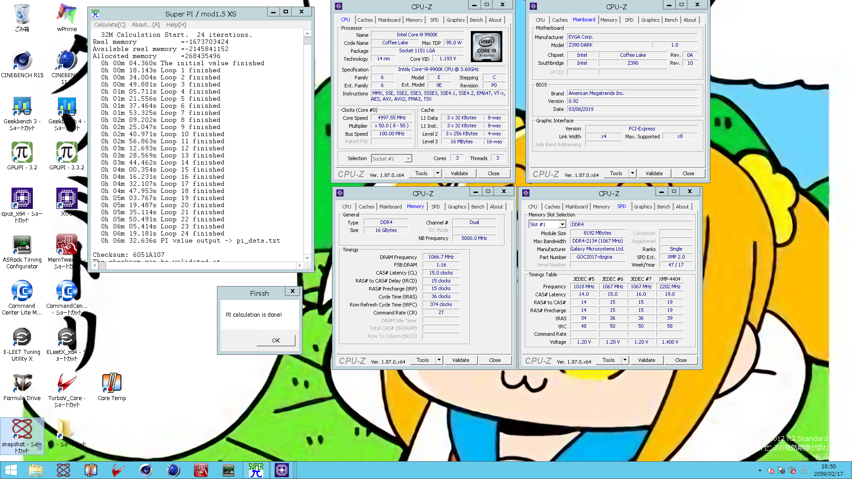Open GPUPI - 3.2 desktop icon
The height and width of the screenshot is (479, 852).
pos(22,156)
